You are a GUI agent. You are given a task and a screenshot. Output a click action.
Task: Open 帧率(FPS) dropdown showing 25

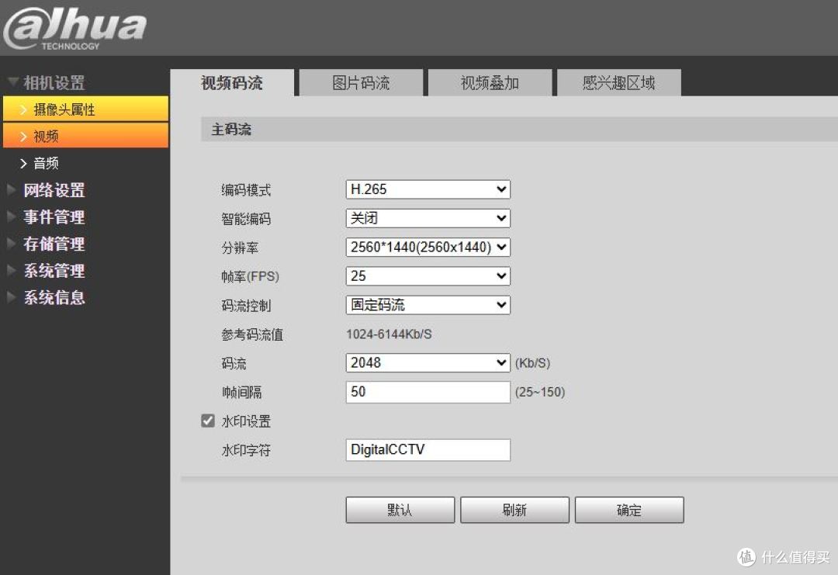coord(428,275)
